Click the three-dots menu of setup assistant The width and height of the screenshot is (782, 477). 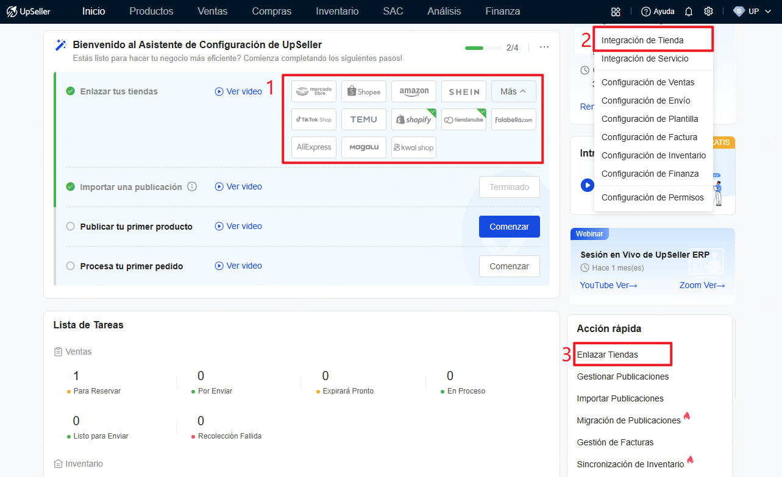click(x=544, y=47)
